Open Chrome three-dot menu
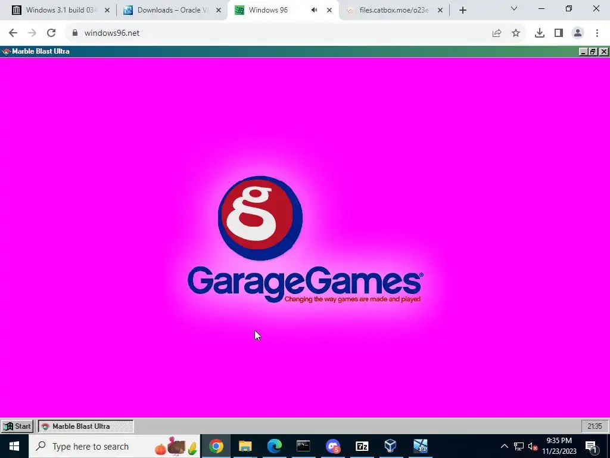 597,33
